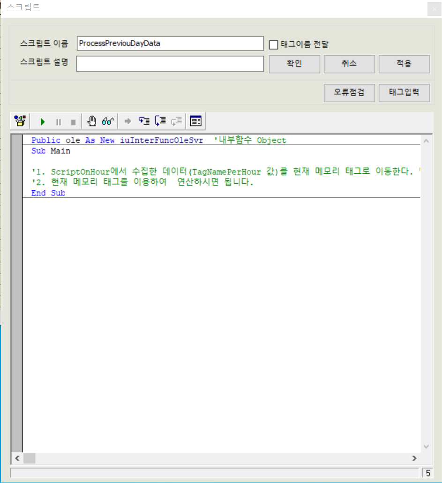Step into the code with Step Into icon
This screenshot has height=483, width=442.
[144, 121]
